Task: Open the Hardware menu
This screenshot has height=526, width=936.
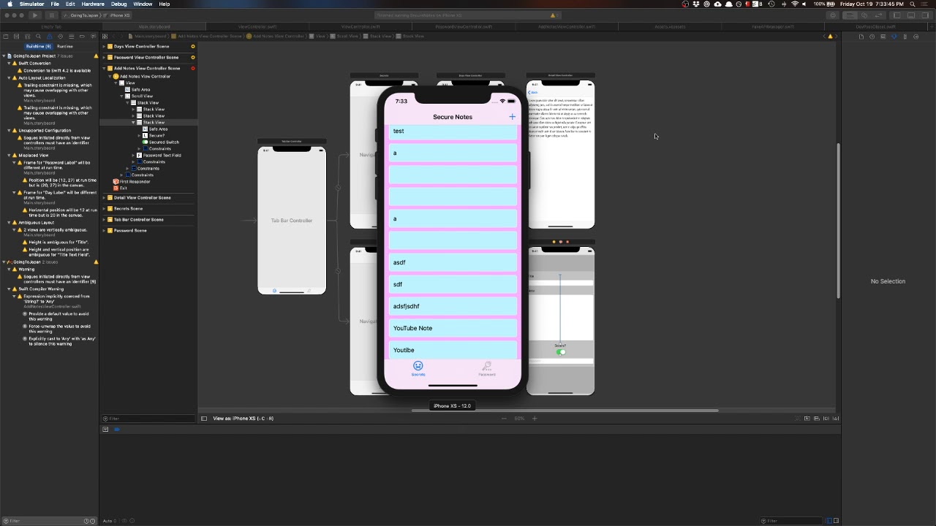Action: click(x=93, y=4)
